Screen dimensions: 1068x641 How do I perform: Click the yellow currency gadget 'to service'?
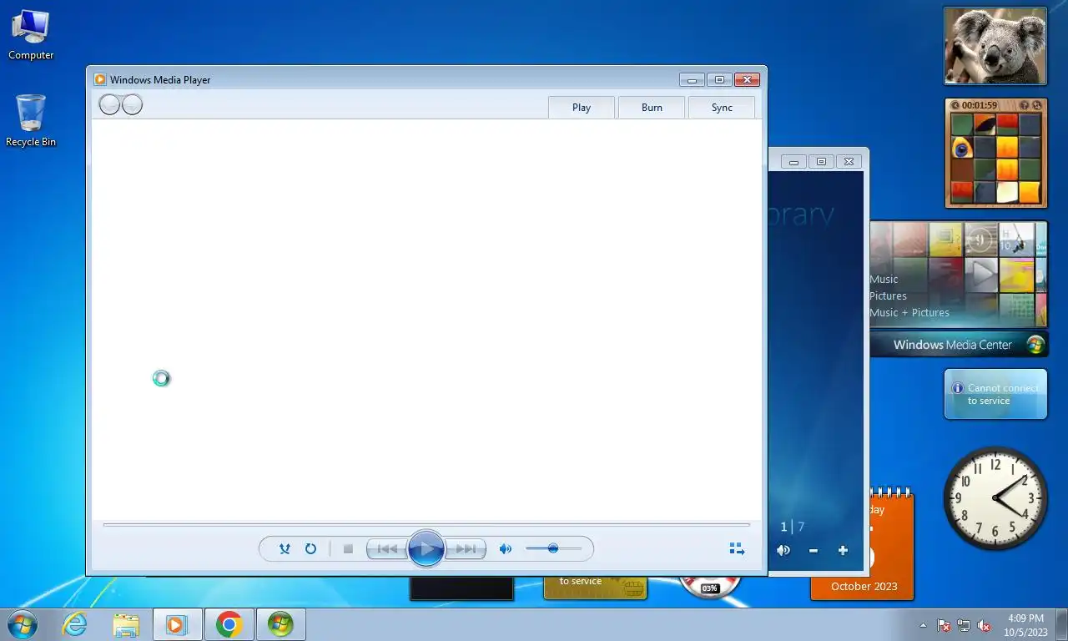[595, 587]
